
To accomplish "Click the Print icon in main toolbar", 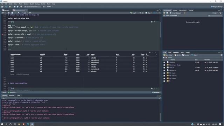I will click(x=21, y=7).
